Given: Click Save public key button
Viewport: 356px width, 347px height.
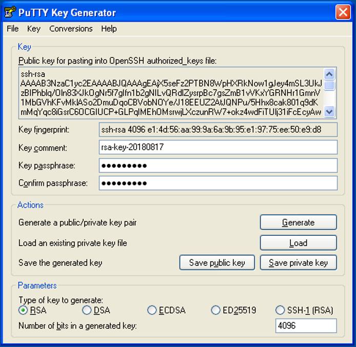Looking at the screenshot, I should click(x=217, y=262).
